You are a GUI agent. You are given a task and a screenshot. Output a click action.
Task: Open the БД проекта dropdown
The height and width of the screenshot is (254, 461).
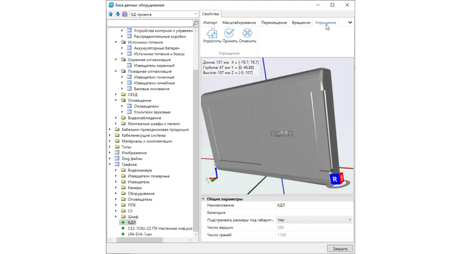pyautogui.click(x=195, y=14)
